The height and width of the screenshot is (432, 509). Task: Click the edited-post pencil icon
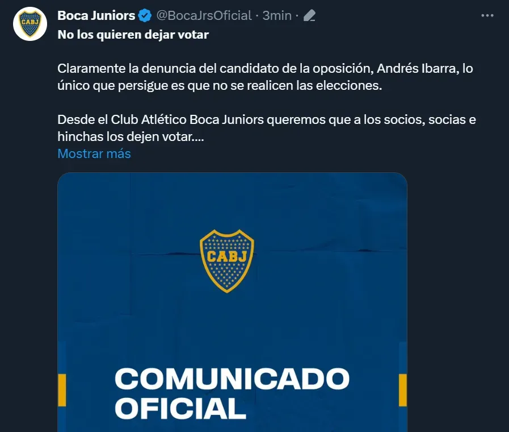pyautogui.click(x=309, y=16)
